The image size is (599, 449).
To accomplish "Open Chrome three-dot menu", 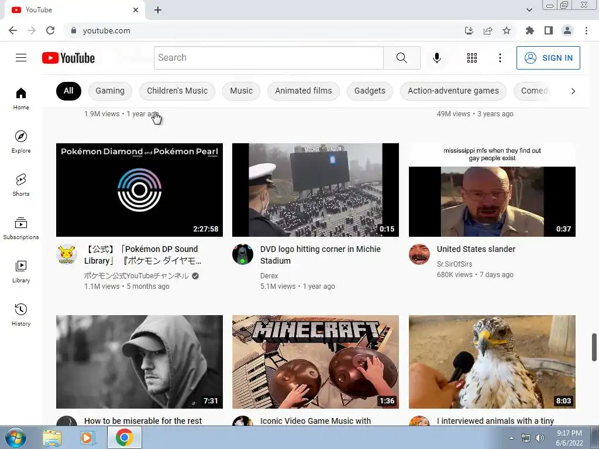I will (586, 30).
